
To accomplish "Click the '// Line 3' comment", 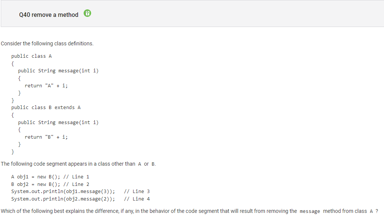I will (x=137, y=191).
